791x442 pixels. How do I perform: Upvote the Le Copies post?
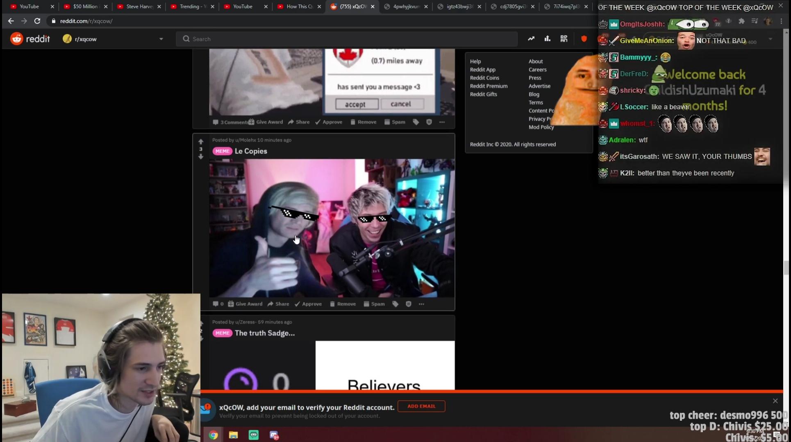pos(200,142)
